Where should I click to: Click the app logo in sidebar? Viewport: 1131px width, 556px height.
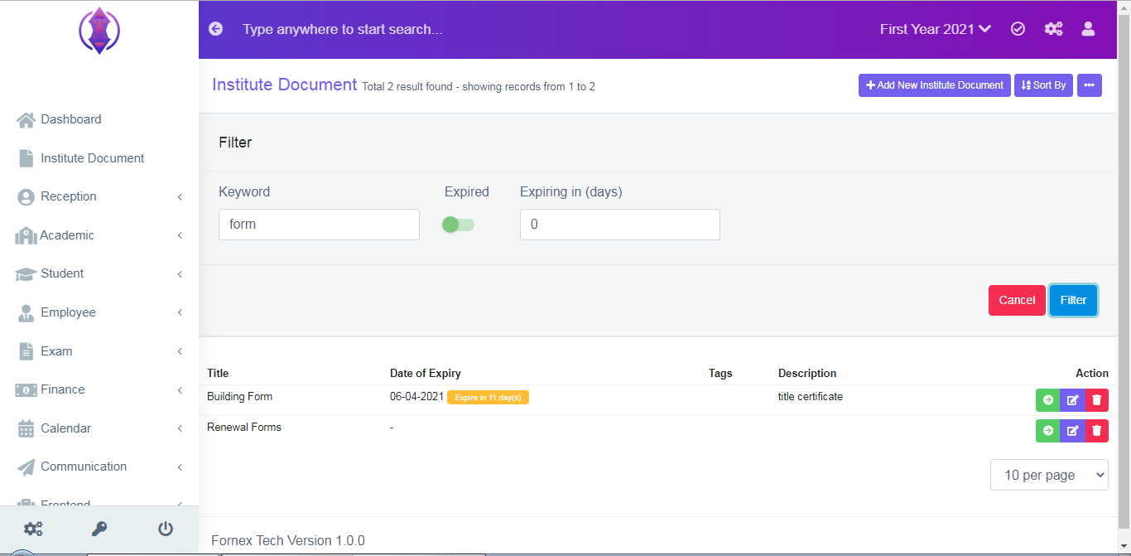[99, 31]
